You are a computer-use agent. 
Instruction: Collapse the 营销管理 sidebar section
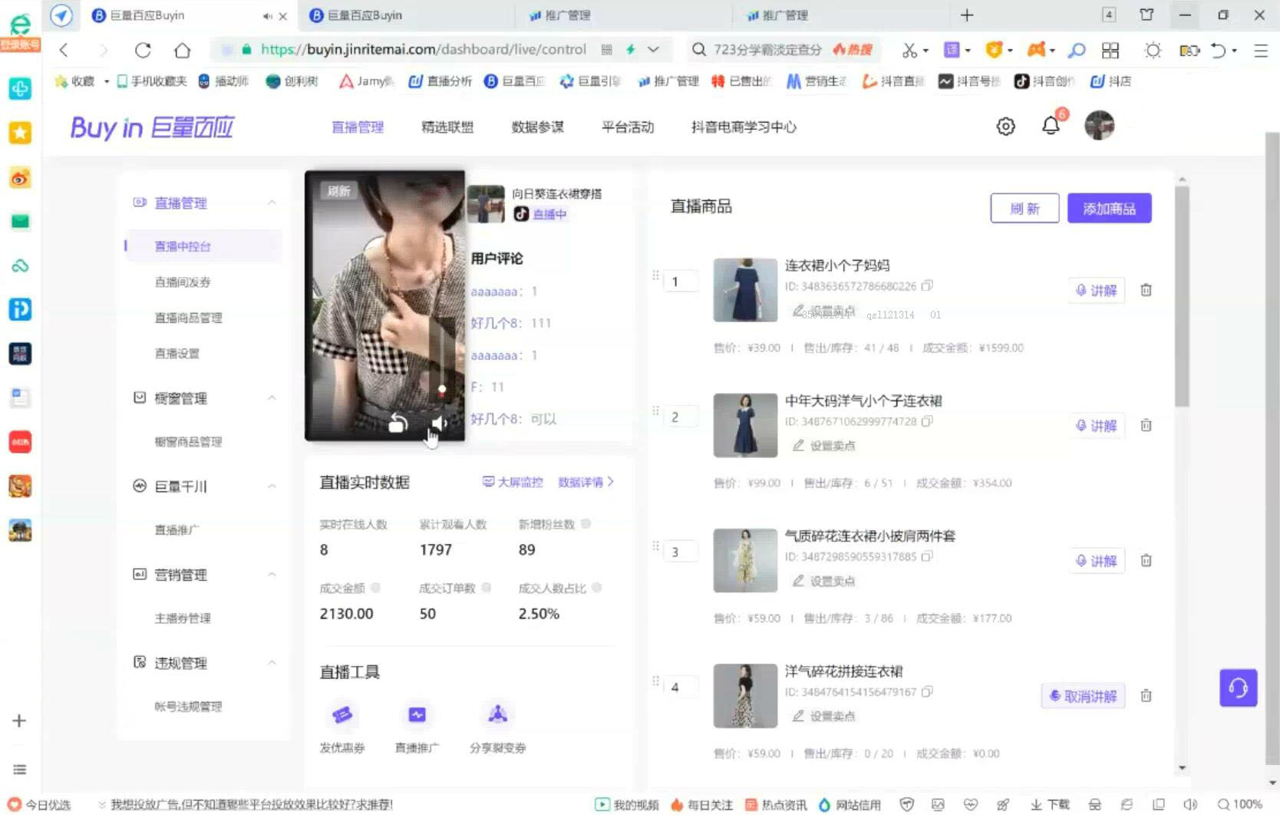click(x=272, y=574)
